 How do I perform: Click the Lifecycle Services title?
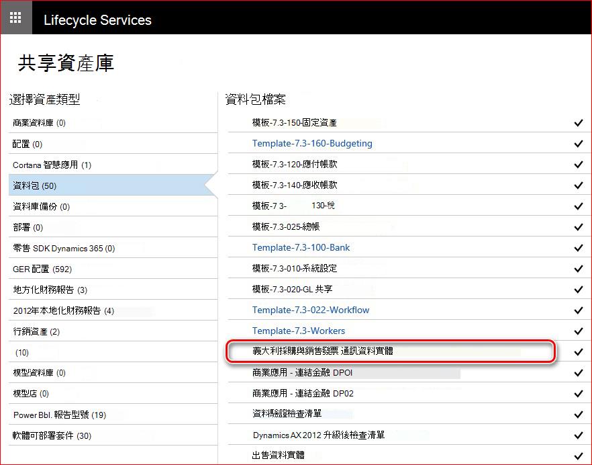(97, 20)
